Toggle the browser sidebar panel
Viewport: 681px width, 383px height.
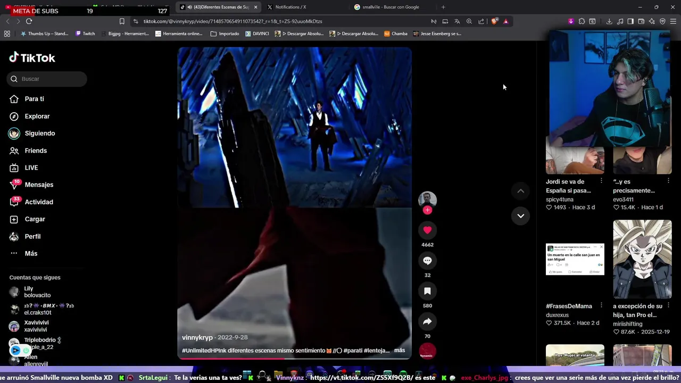point(630,21)
